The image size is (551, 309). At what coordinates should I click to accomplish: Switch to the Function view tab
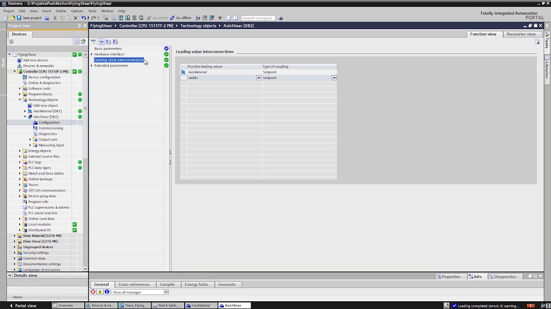tap(483, 34)
